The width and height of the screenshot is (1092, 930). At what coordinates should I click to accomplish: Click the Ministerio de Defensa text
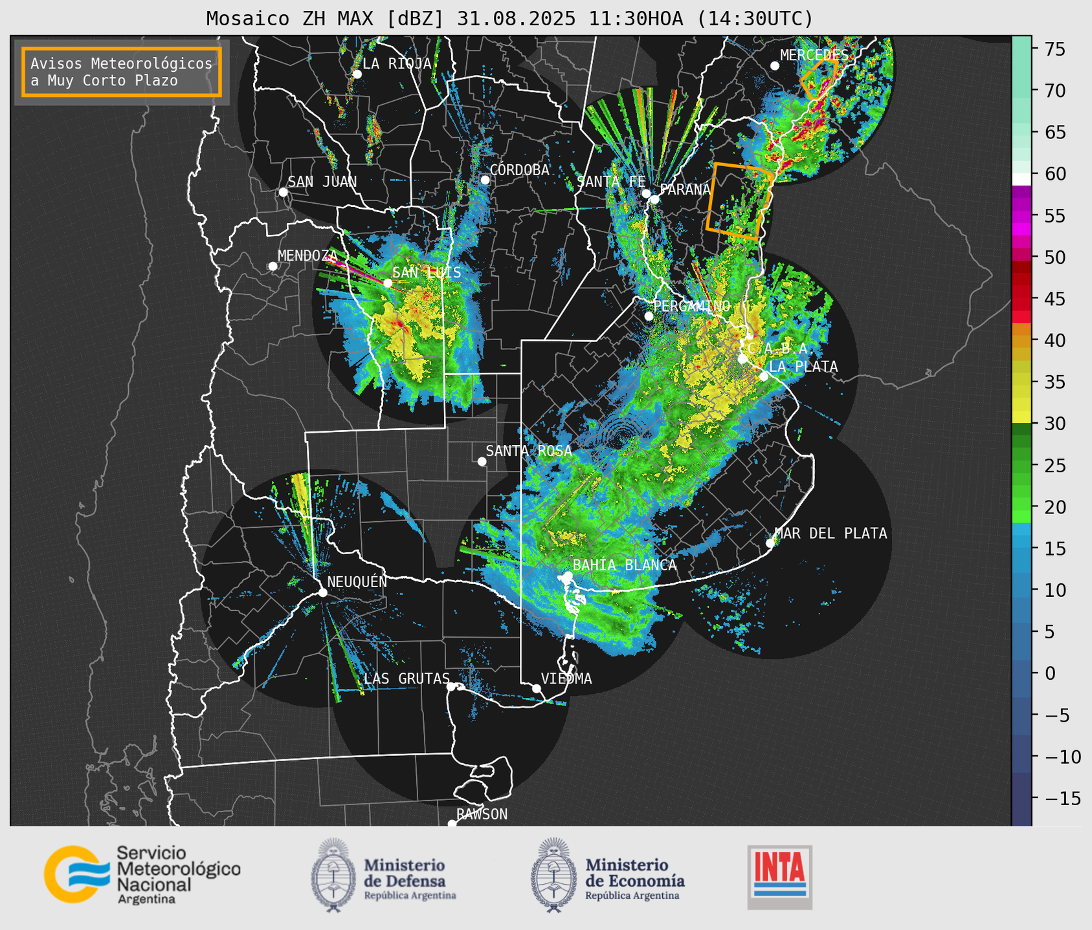point(410,878)
